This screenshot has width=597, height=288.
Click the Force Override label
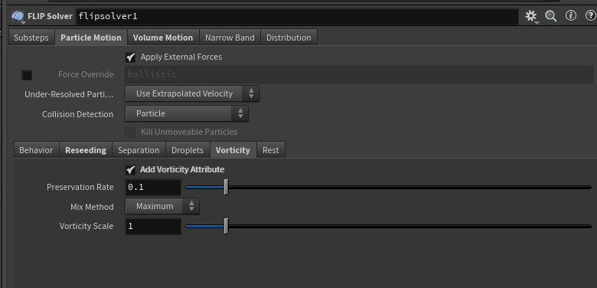[86, 74]
